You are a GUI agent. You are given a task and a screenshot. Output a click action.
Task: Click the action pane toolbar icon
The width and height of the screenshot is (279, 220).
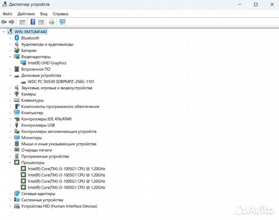pyautogui.click(x=41, y=22)
